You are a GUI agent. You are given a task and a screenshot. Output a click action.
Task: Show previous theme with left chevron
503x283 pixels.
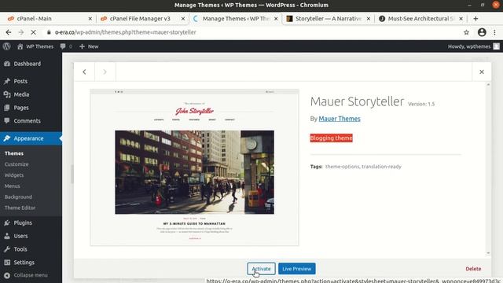tap(84, 72)
